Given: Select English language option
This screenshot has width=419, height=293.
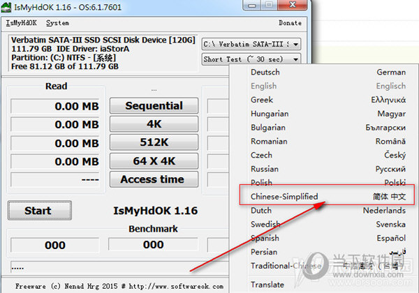Looking at the screenshot, I should click(328, 86).
